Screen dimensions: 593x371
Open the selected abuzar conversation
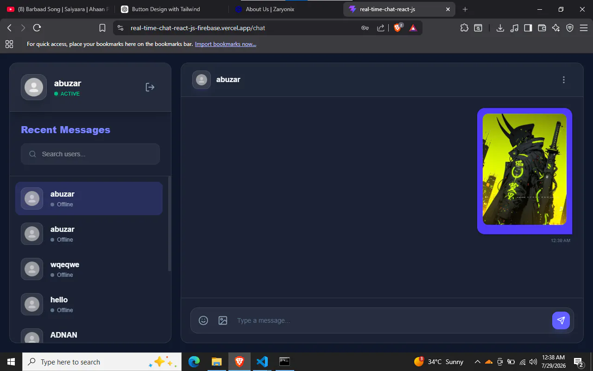(x=89, y=198)
